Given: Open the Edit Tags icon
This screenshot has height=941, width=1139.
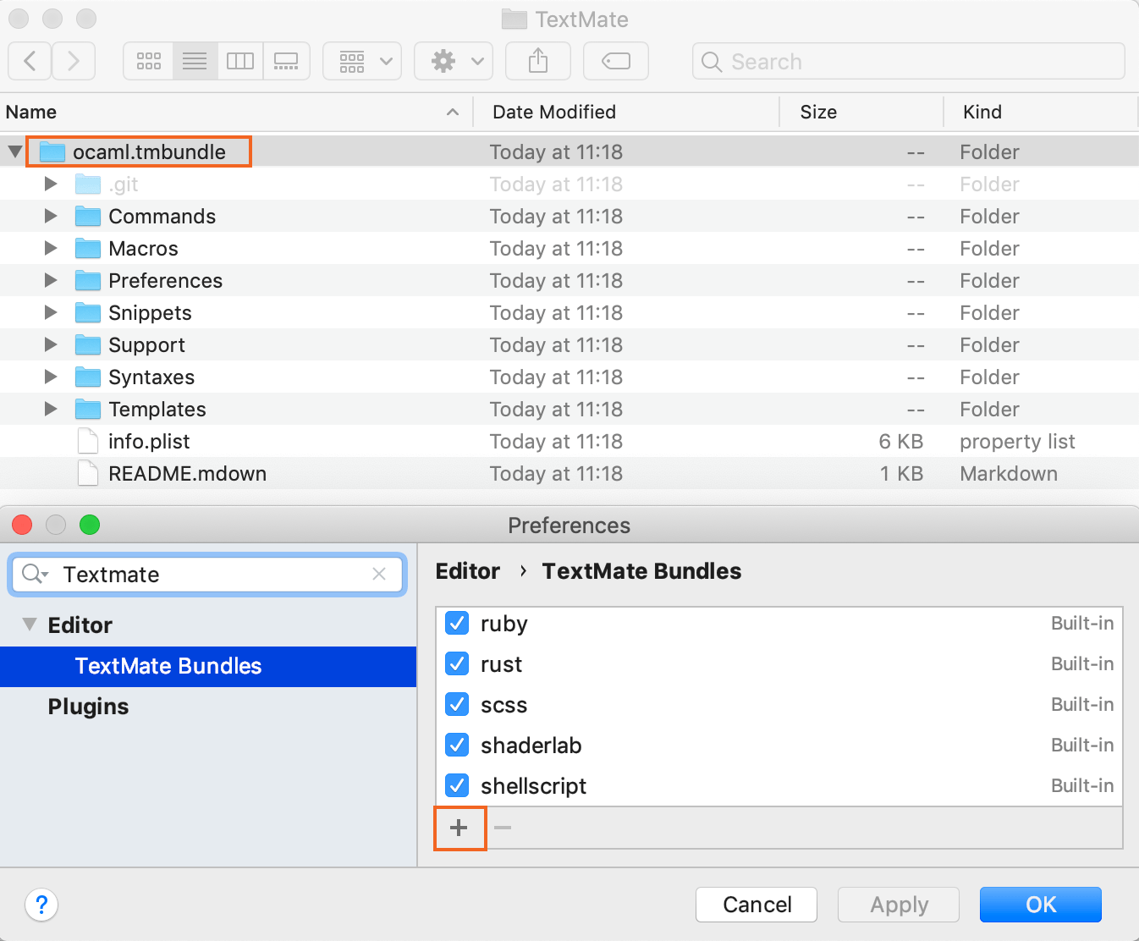Looking at the screenshot, I should [x=615, y=60].
